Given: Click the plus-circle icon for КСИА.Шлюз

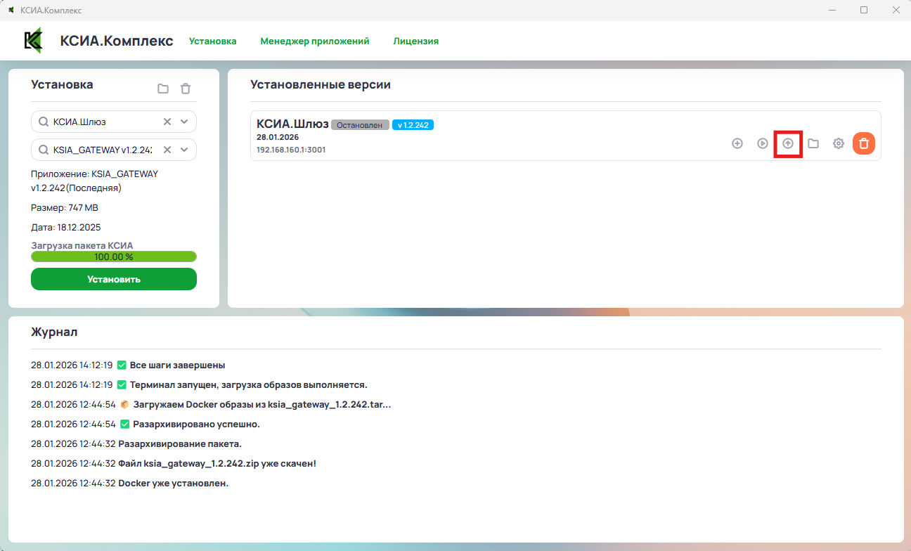Looking at the screenshot, I should 737,143.
